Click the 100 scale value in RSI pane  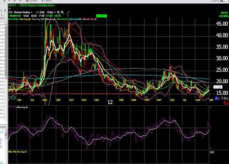tap(212, 152)
